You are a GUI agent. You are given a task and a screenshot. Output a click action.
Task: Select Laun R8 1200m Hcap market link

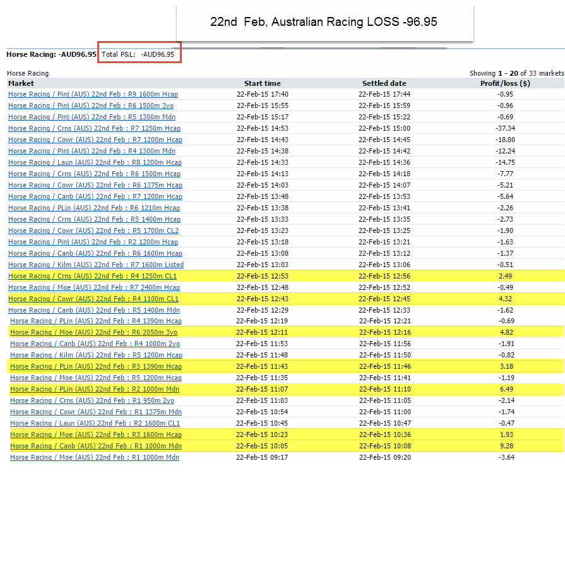(x=95, y=162)
